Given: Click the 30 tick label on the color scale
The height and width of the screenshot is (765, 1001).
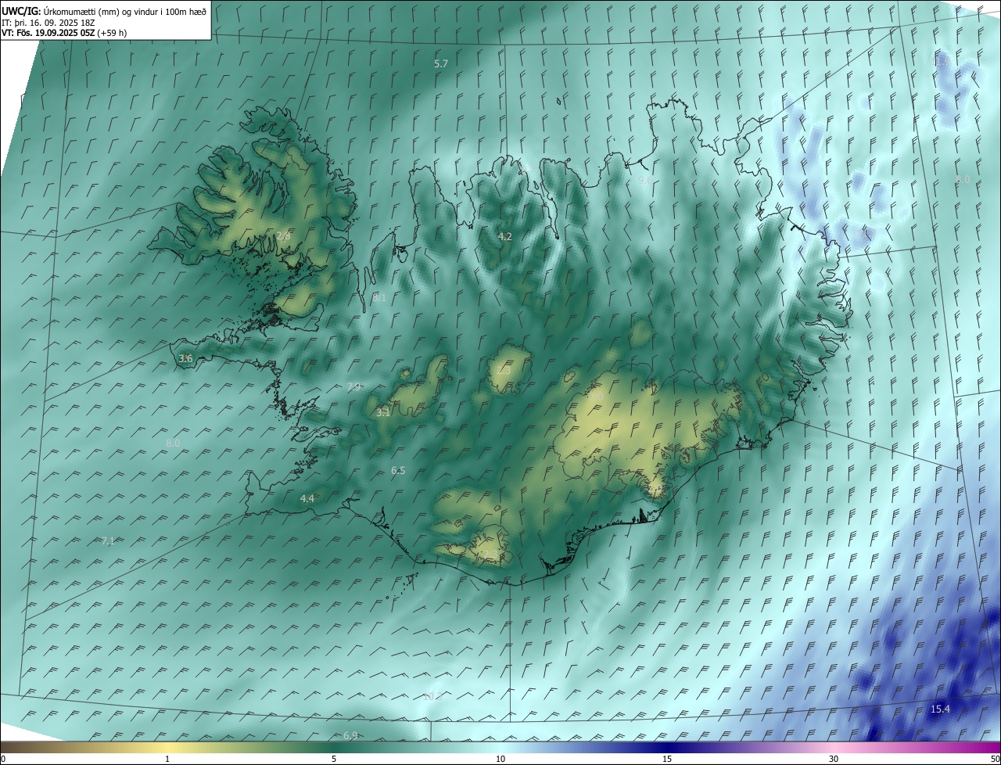Looking at the screenshot, I should point(834,759).
